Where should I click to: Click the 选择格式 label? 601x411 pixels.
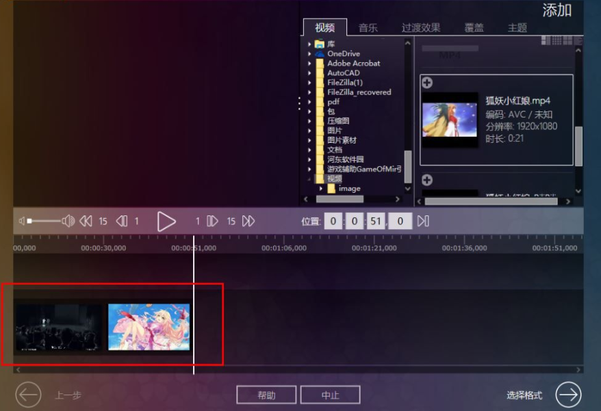pyautogui.click(x=524, y=395)
